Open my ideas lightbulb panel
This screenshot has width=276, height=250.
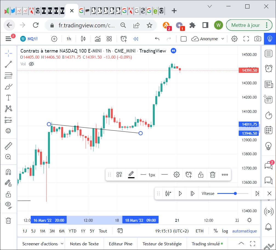click(269, 146)
